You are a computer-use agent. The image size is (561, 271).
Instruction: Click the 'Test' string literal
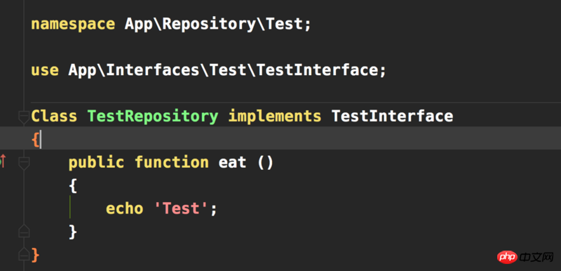pyautogui.click(x=181, y=208)
